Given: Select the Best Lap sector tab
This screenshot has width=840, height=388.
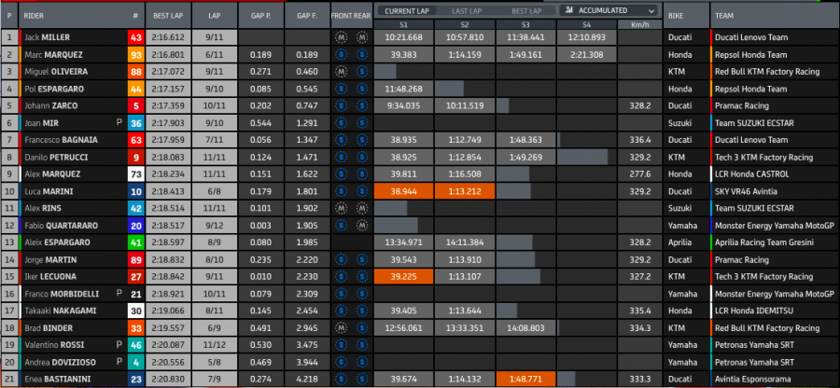Looking at the screenshot, I should click(x=525, y=10).
